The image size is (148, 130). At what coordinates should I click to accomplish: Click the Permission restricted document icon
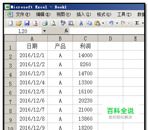point(35,23)
